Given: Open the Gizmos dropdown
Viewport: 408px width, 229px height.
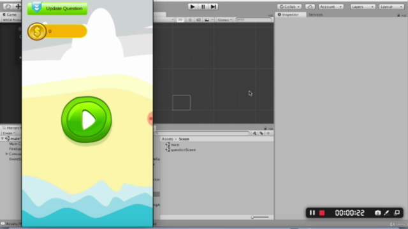Looking at the screenshot, I should pos(224,20).
